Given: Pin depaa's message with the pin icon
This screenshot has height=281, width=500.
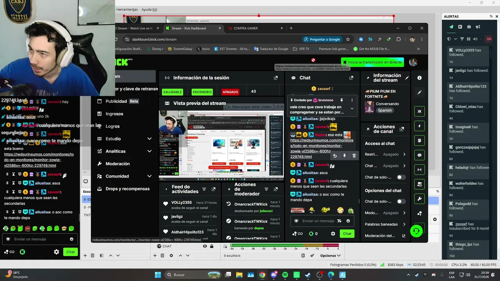Looking at the screenshot, I should pos(345,155).
